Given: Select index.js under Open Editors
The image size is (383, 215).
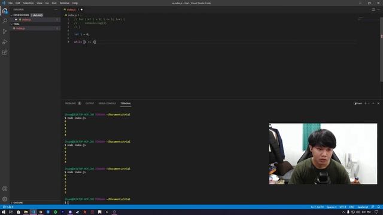Looking at the screenshot, I should click(35, 20).
